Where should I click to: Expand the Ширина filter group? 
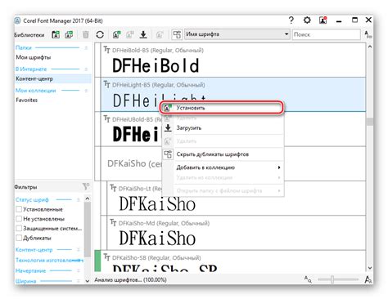click(x=79, y=281)
